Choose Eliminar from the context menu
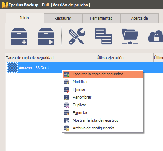The width and height of the screenshot is (163, 151). (103, 89)
